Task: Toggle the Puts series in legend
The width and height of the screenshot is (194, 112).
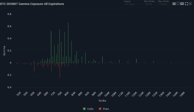Action: click(104, 109)
